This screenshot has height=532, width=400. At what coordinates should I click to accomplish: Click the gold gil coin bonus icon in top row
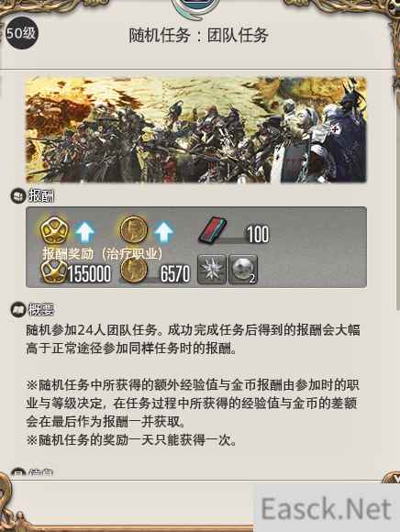pyautogui.click(x=134, y=229)
